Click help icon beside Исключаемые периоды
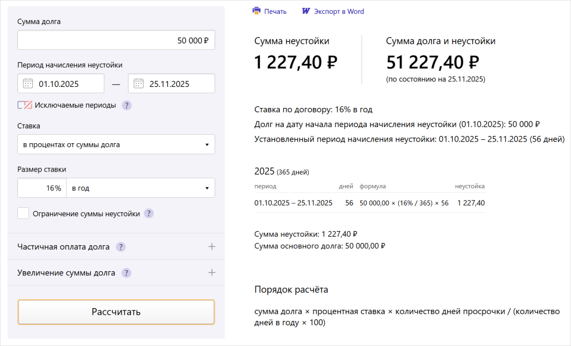Viewport: 571px width, 346px height. [x=127, y=105]
